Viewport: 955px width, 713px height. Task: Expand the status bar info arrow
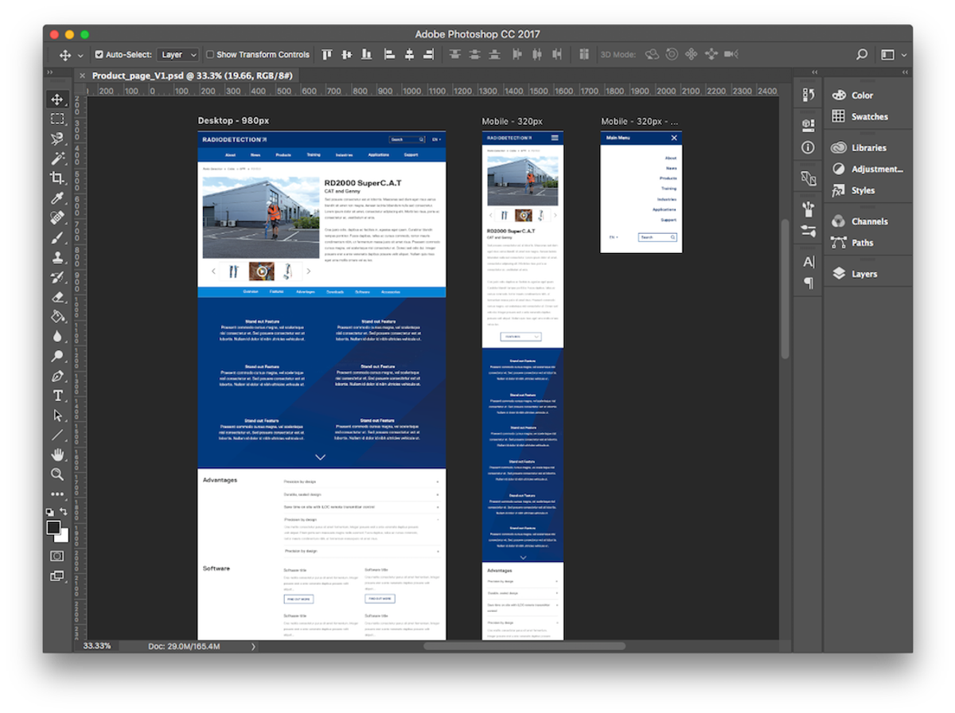(253, 646)
